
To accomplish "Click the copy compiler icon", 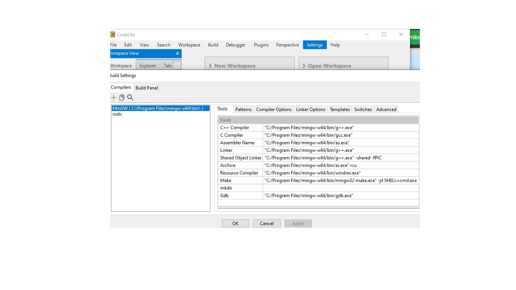I will tap(122, 97).
